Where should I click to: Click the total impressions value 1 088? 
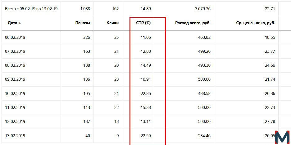click(84, 9)
